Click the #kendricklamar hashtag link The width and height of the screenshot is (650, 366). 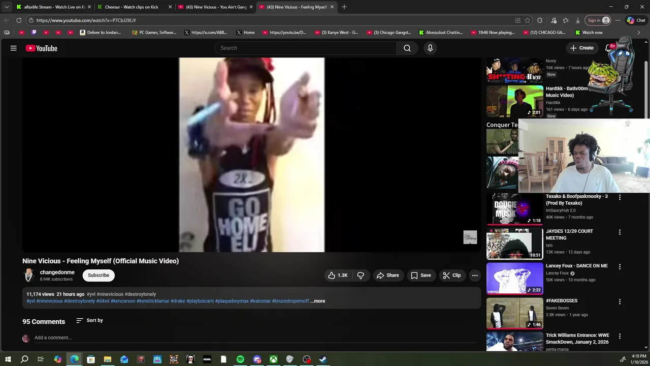click(153, 301)
